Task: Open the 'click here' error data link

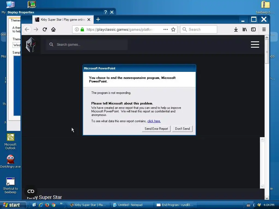Action: (154, 121)
